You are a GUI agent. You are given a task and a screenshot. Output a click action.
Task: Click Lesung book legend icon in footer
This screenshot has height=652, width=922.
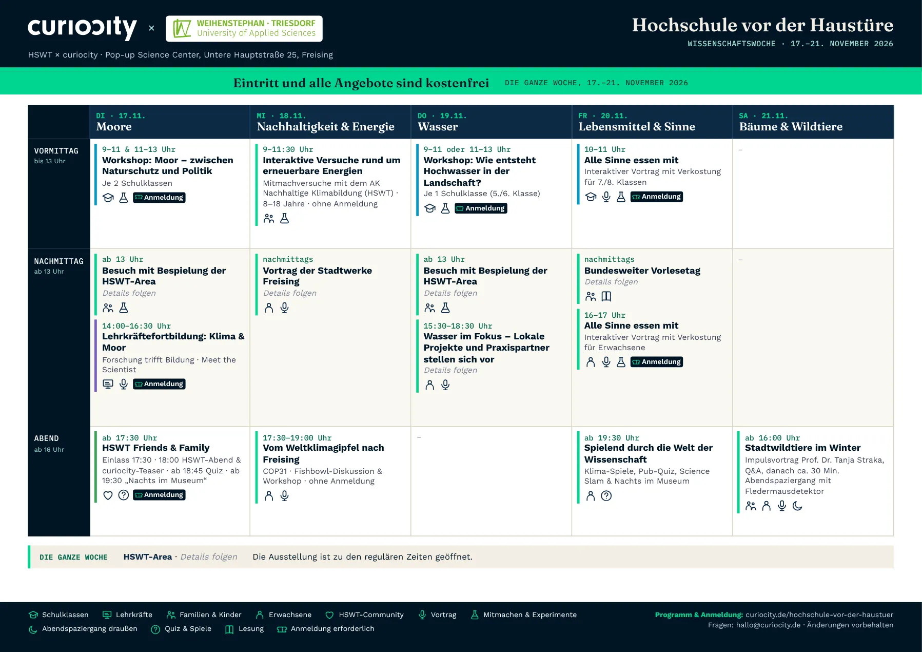pos(229,629)
